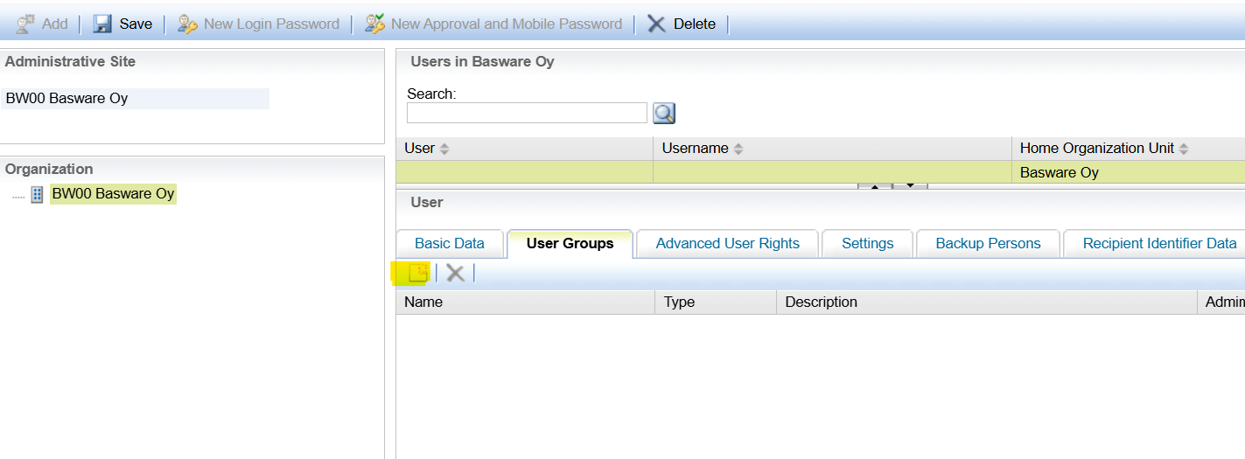The image size is (1245, 459).
Task: Click the add user group icon
Action: [x=417, y=273]
